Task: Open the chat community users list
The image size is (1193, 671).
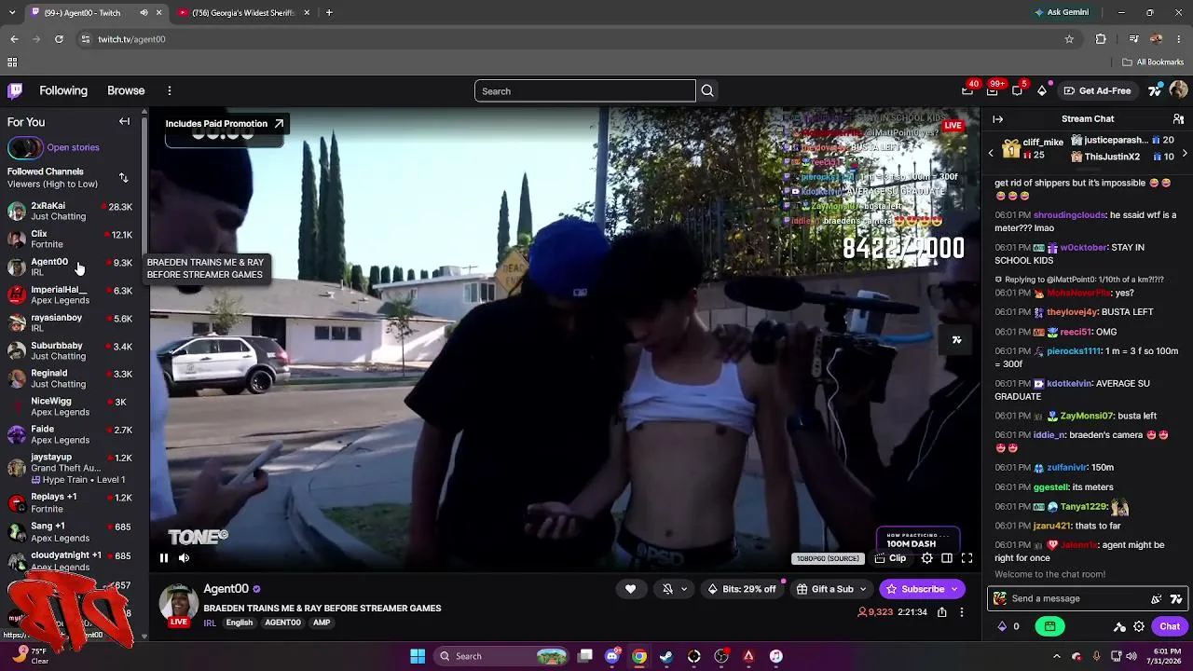Action: (x=1179, y=119)
